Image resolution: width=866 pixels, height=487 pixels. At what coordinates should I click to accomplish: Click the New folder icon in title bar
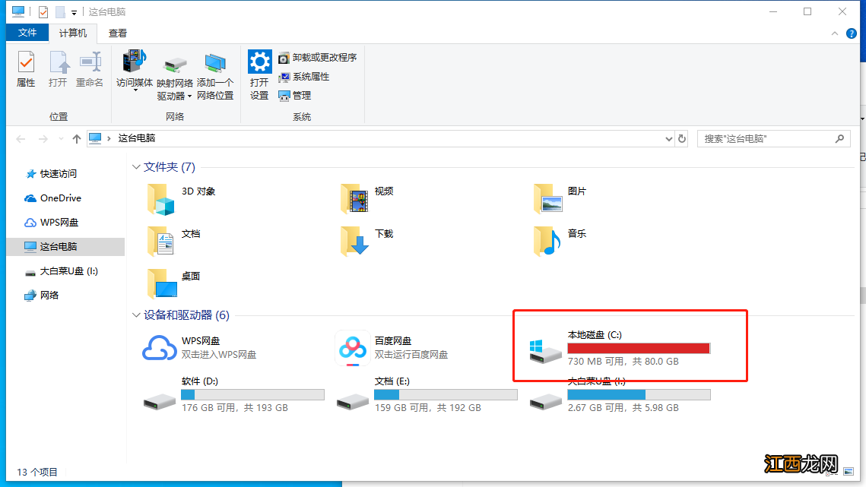(x=60, y=11)
